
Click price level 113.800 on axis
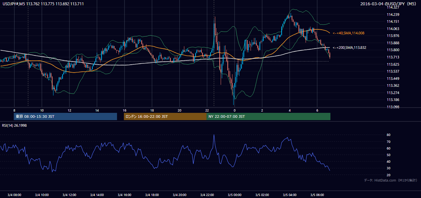393,50
